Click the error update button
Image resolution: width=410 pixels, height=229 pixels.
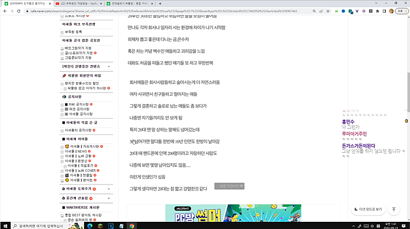[402, 11]
